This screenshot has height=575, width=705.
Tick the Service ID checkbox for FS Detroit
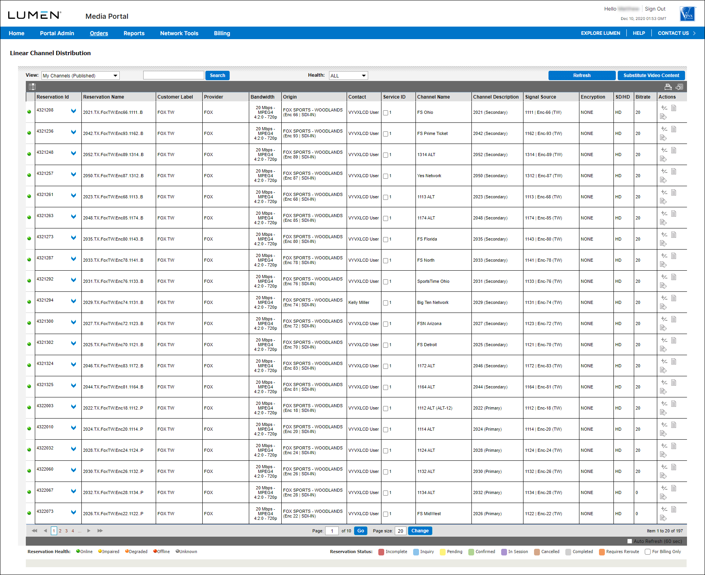[x=385, y=345]
